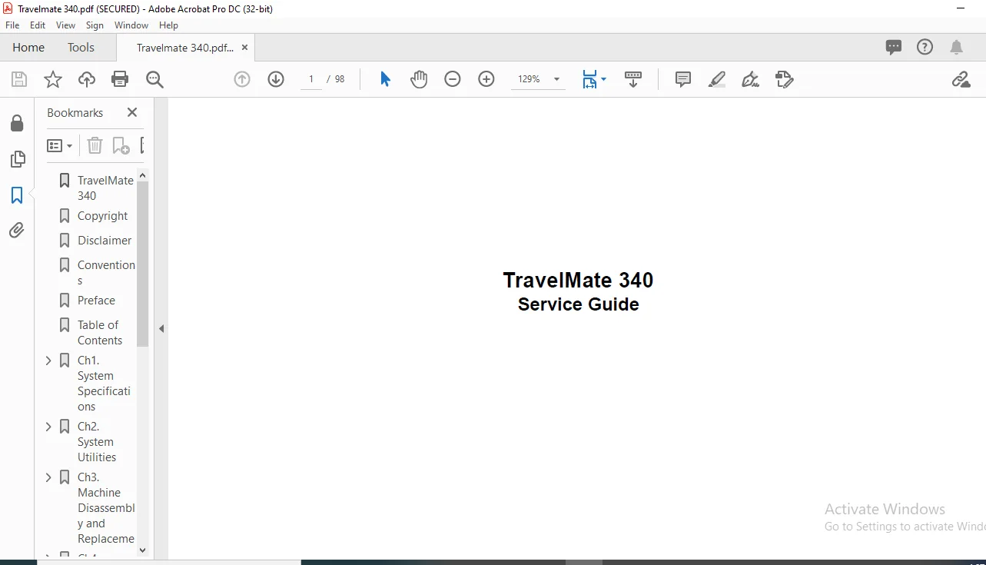
Task: Activate the hand pan tool
Action: 419,79
